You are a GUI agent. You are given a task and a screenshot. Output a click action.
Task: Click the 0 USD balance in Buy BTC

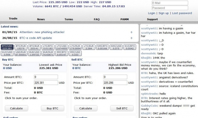click(x=8, y=68)
